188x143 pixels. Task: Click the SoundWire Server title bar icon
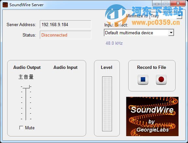5,5
